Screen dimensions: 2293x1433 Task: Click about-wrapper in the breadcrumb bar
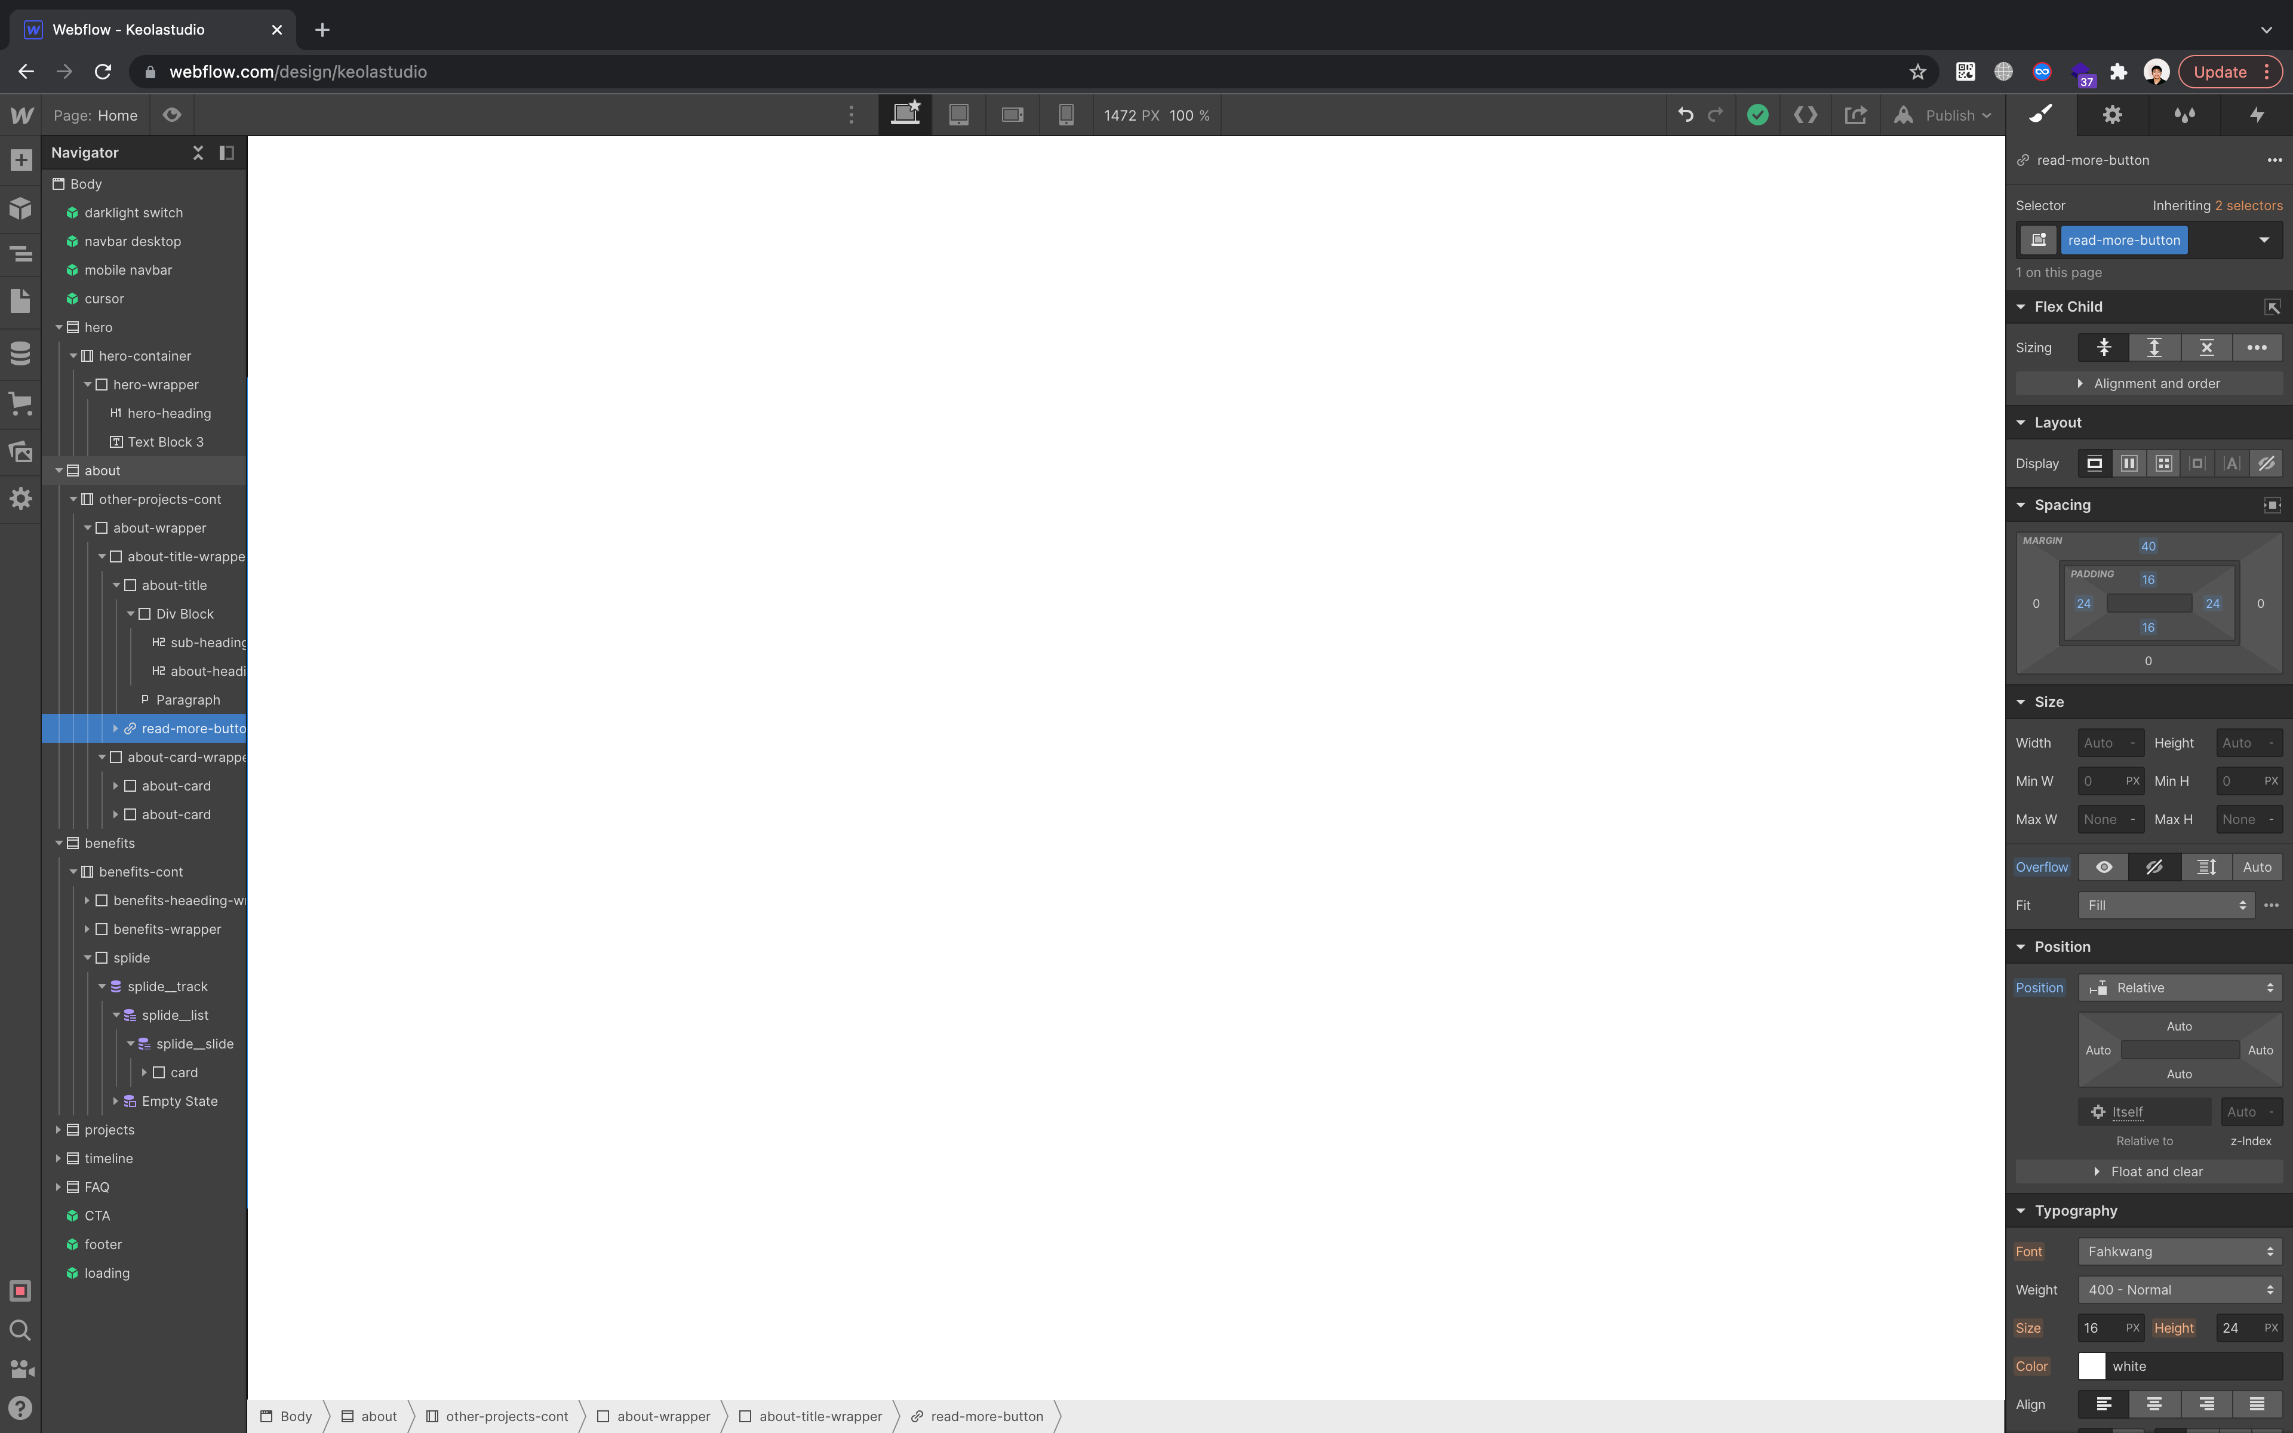[x=662, y=1416]
